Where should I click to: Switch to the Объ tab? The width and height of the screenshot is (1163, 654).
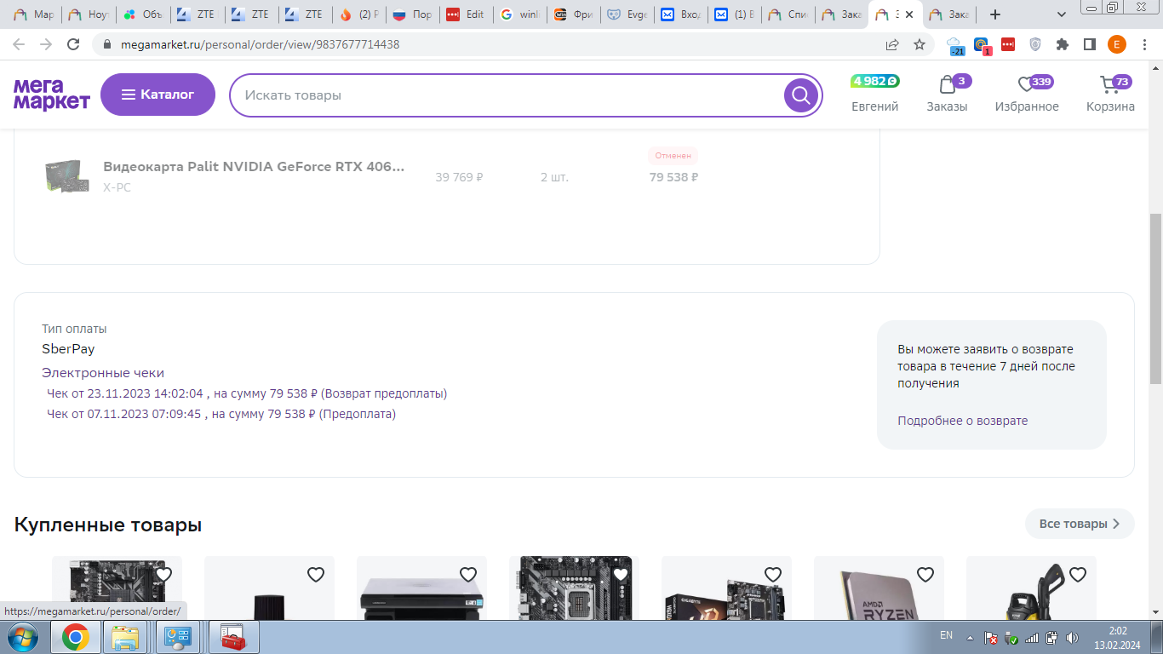coord(143,14)
